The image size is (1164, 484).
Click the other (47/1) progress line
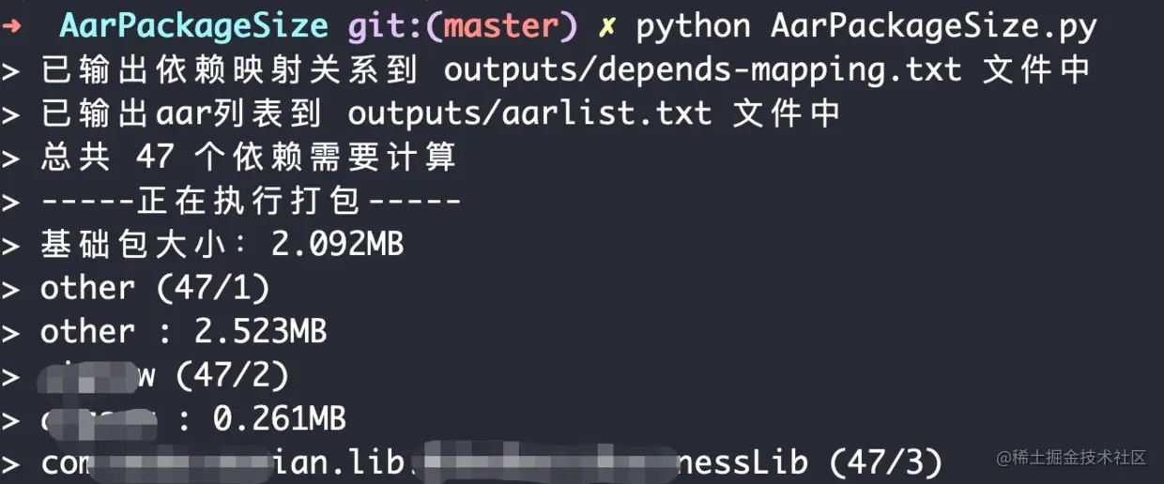point(155,287)
